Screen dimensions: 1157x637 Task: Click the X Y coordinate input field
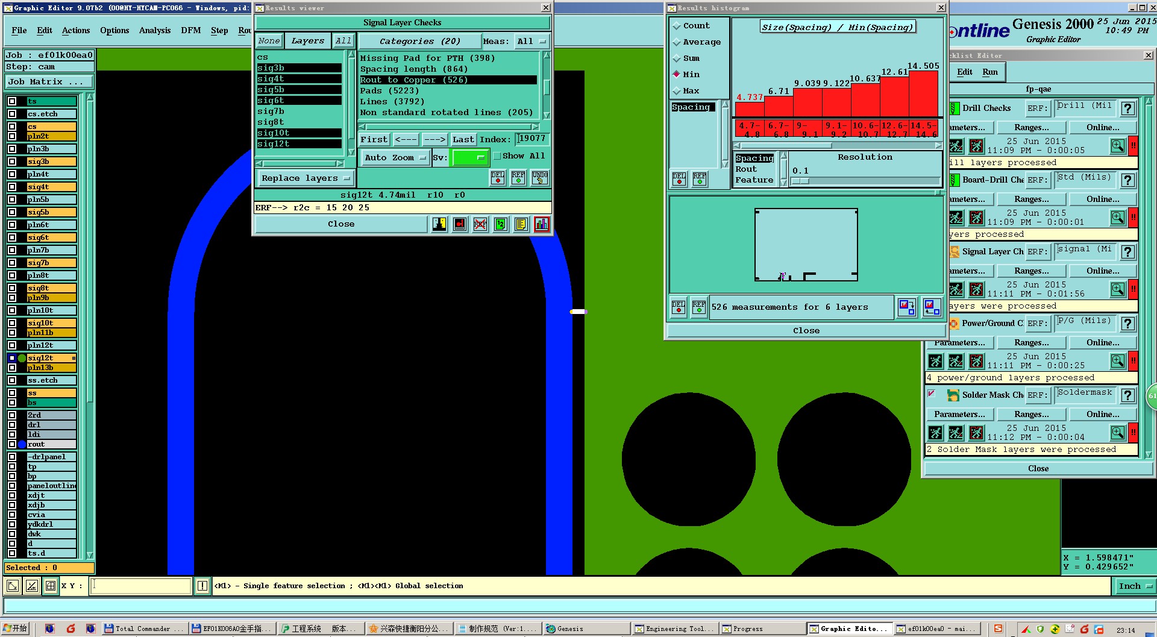(x=140, y=586)
